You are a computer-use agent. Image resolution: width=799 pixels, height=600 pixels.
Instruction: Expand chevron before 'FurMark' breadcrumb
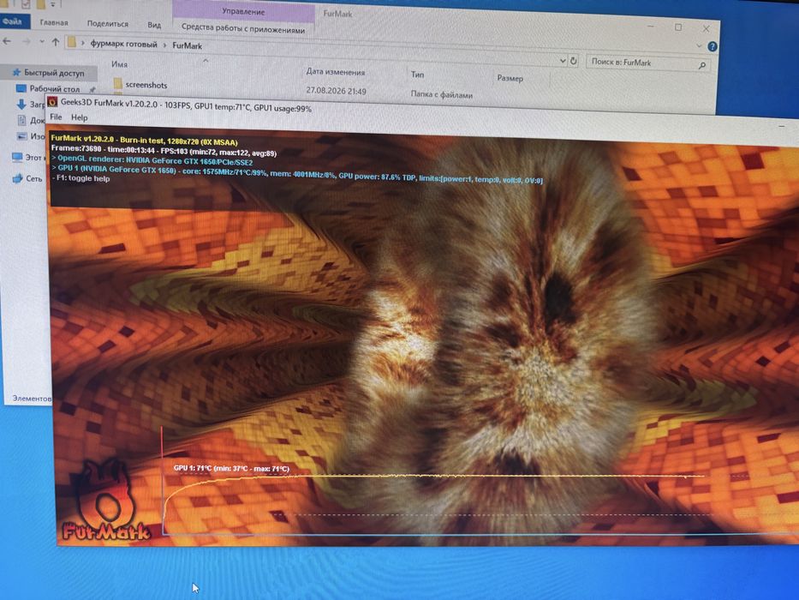click(x=164, y=45)
